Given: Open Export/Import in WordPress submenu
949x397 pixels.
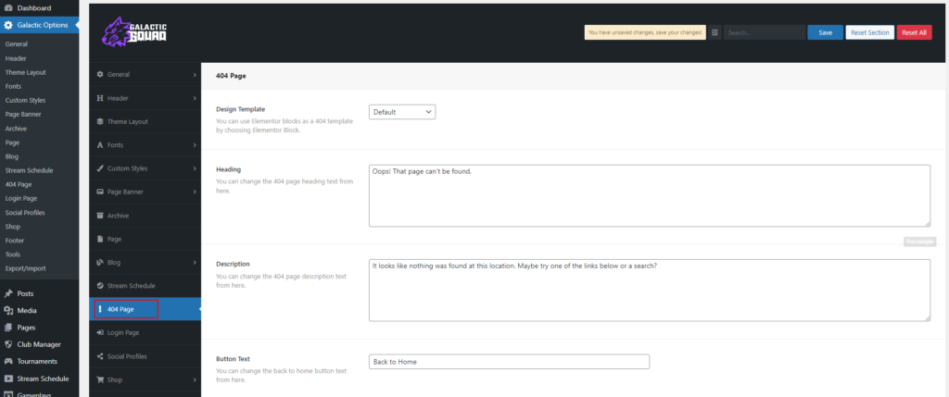Looking at the screenshot, I should [25, 268].
